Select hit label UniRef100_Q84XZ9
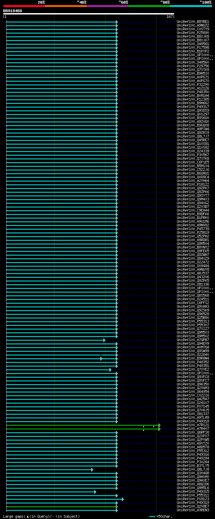The image size is (215, 519). 193,259
